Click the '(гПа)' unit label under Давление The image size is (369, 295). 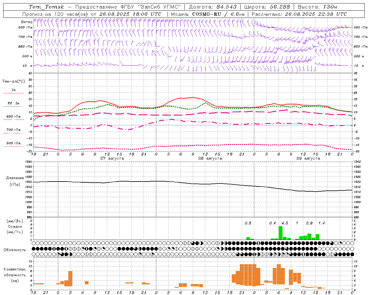15,185
